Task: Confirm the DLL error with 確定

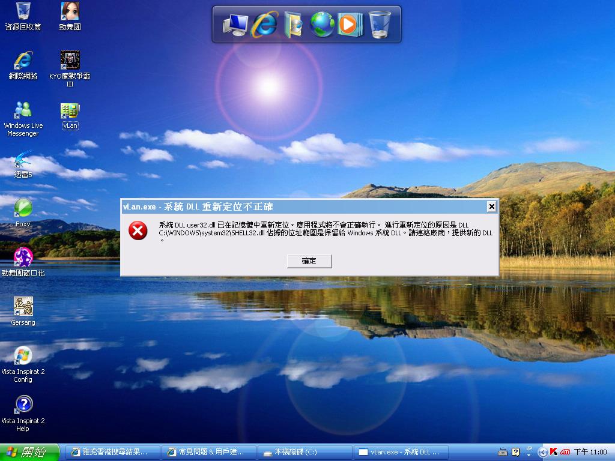Action: pyautogui.click(x=309, y=261)
